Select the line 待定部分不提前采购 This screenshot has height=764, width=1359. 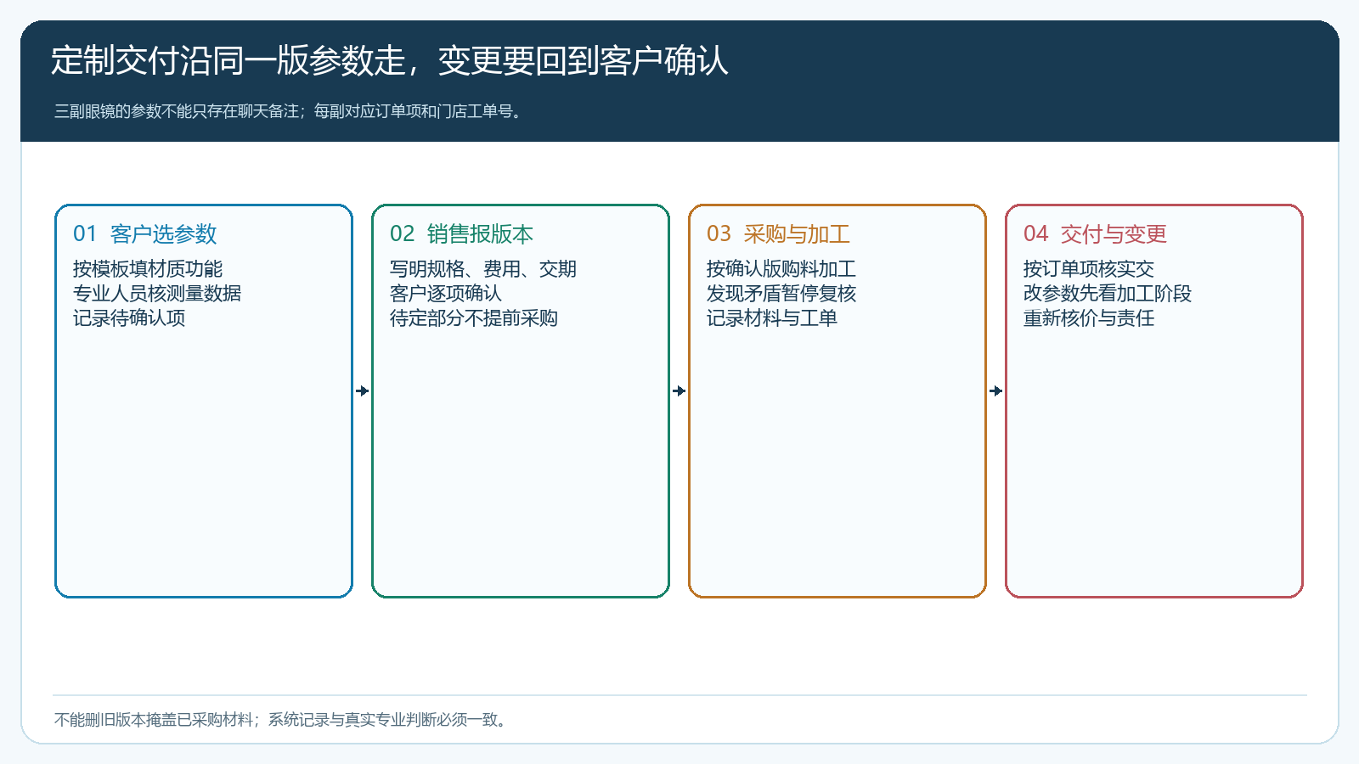[474, 318]
